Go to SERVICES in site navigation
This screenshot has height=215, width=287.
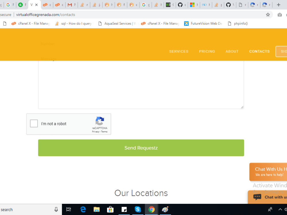pyautogui.click(x=179, y=52)
